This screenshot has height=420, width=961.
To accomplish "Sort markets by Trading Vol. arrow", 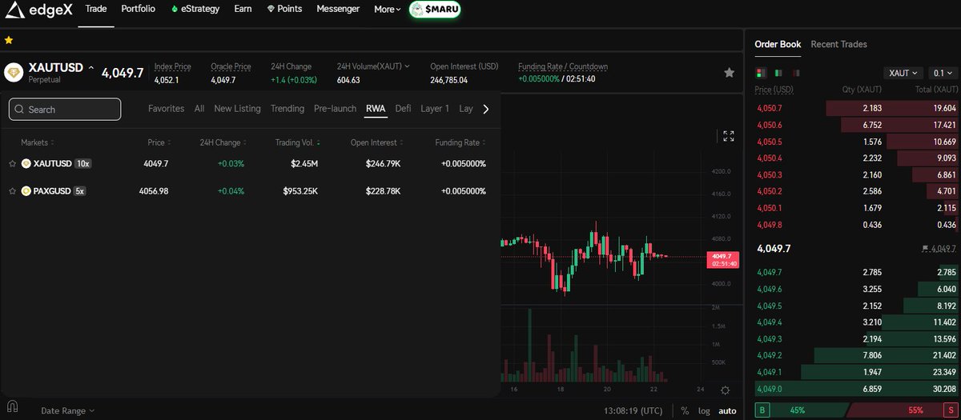I will 318,142.
